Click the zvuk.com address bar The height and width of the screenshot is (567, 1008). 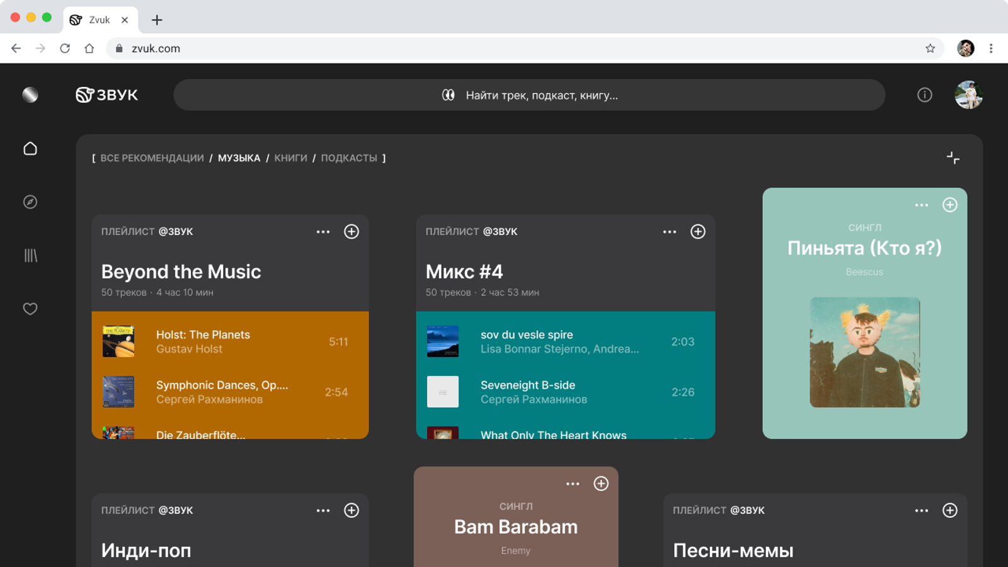pos(525,49)
